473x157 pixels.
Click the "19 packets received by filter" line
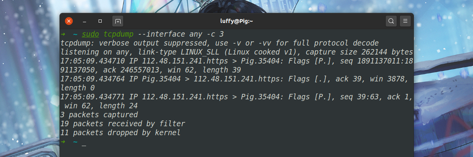tap(123, 124)
